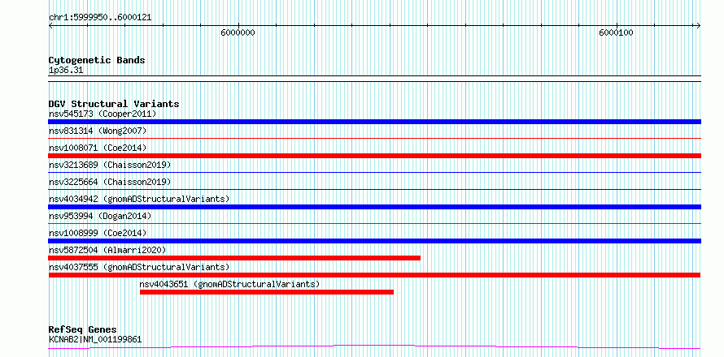Click the 6000100 ruler tick label

[616, 33]
